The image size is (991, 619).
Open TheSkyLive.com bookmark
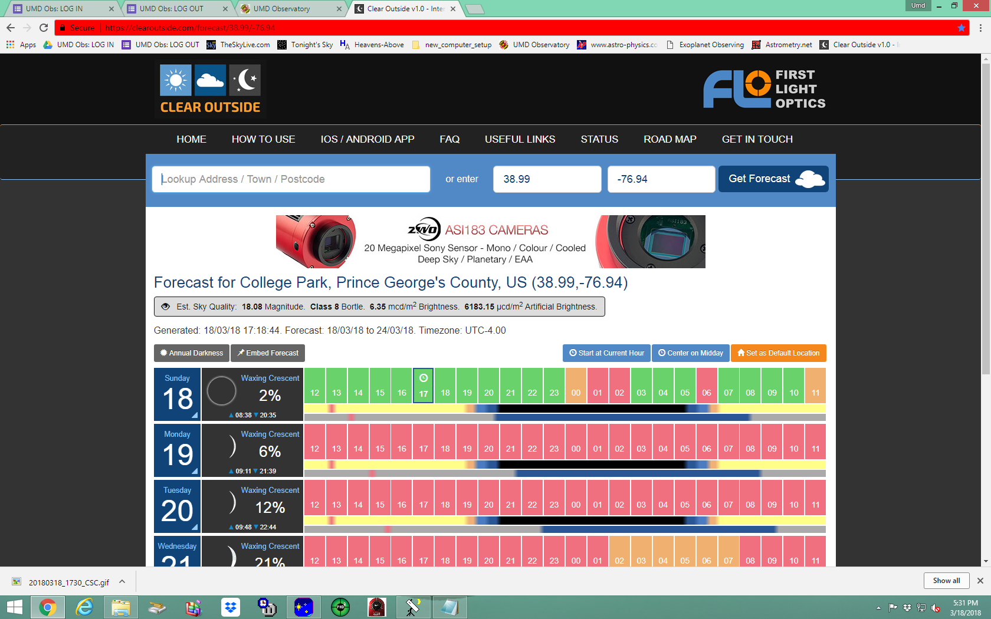point(238,45)
